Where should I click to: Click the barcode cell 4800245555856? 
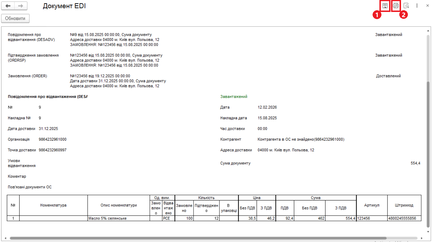404,218
